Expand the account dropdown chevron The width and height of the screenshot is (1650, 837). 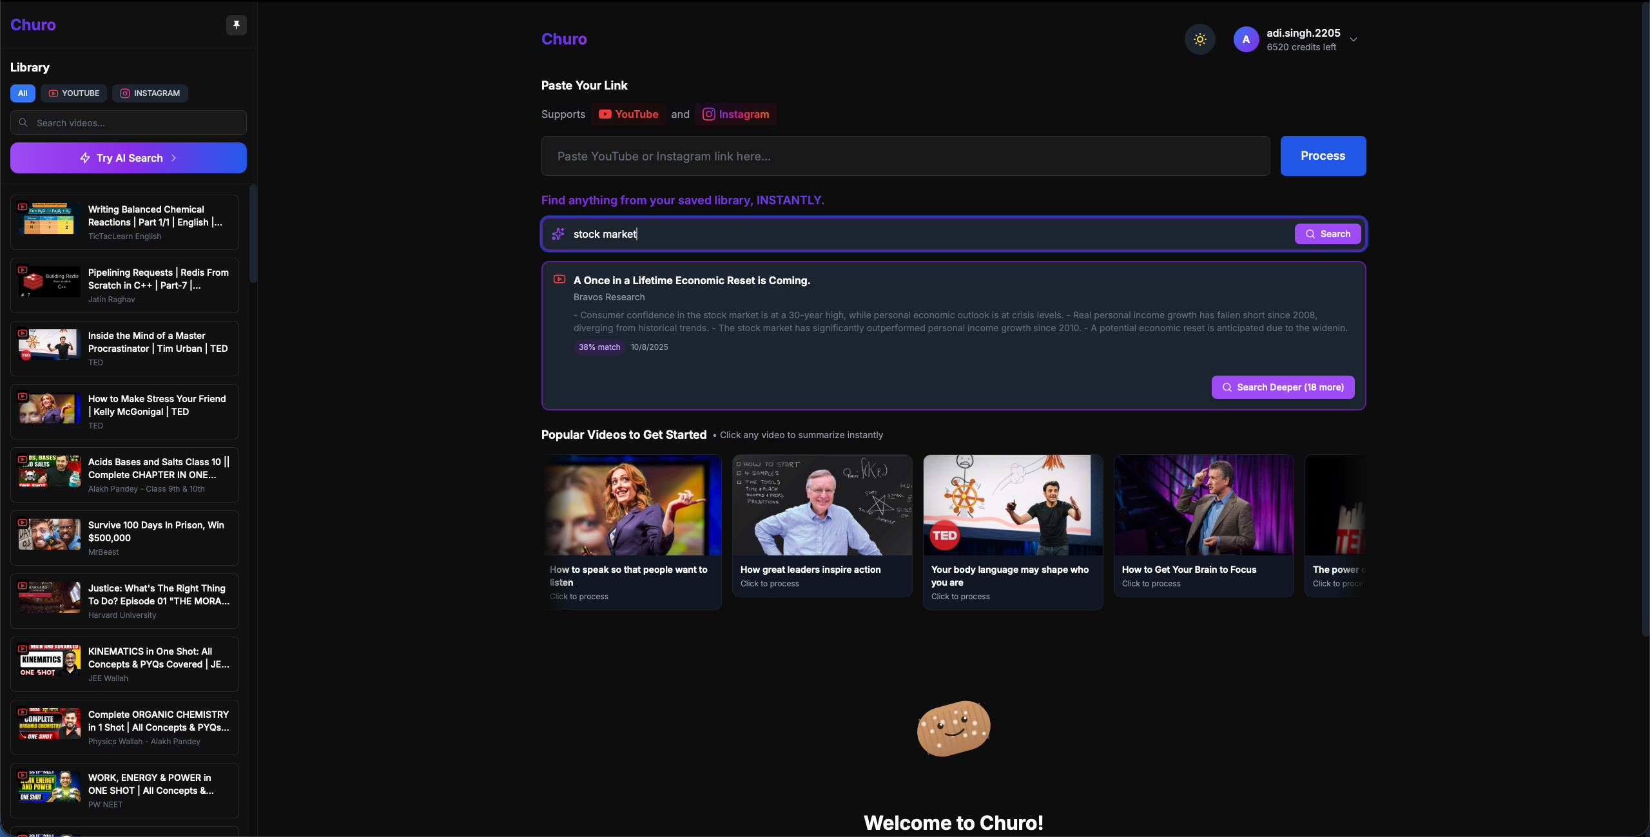point(1354,39)
